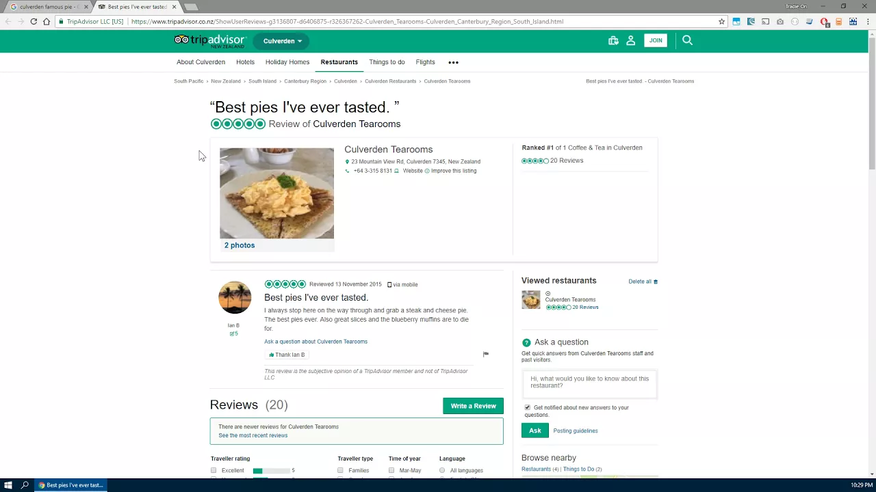View the 2 photos link
Viewport: 876px width, 492px height.
point(240,245)
